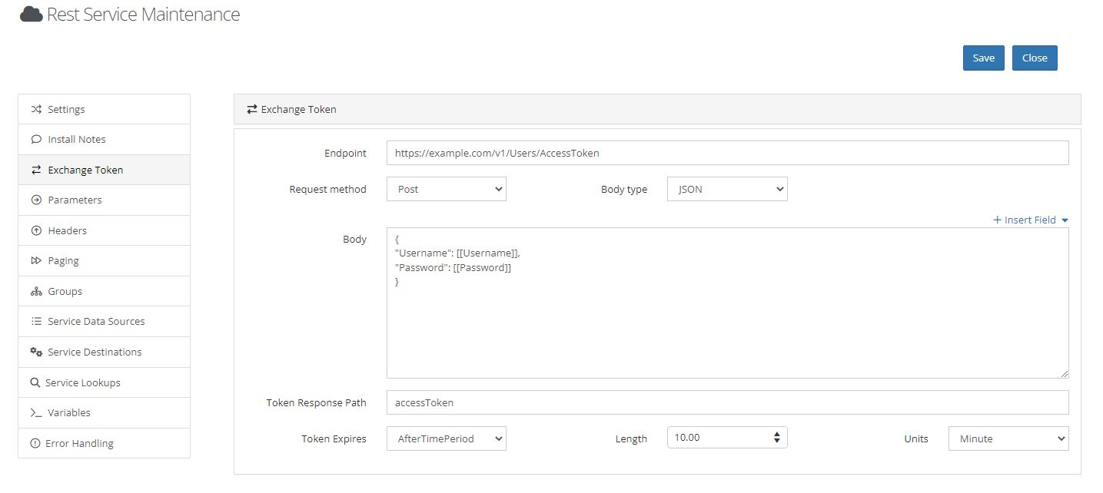
Task: Click the Body field label
Action: [x=354, y=239]
